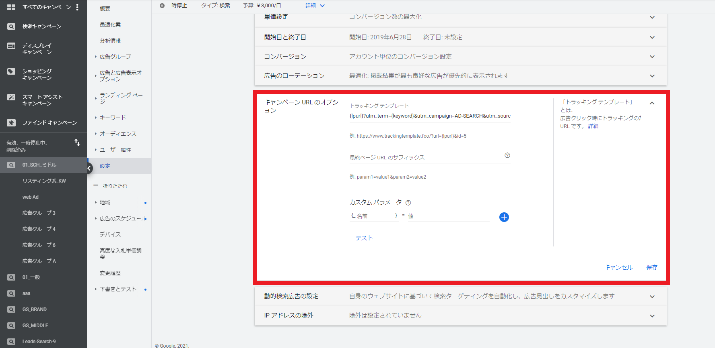Viewport: 715px width, 348px height.
Task: Expand the 開始日と終了日 row
Action: click(x=652, y=37)
